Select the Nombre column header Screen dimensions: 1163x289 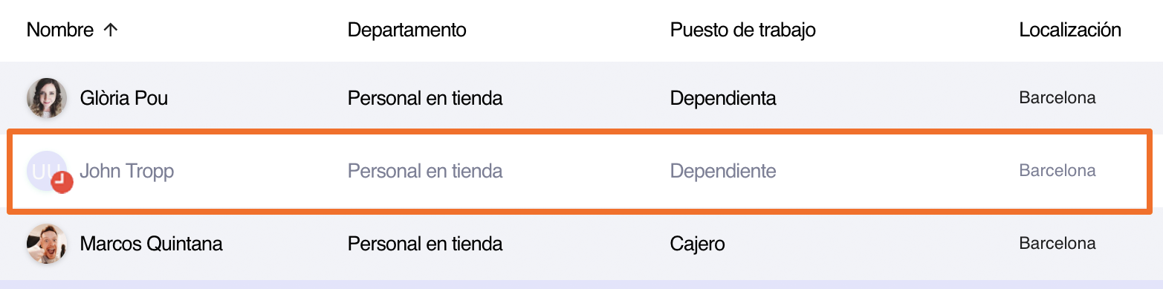60,30
